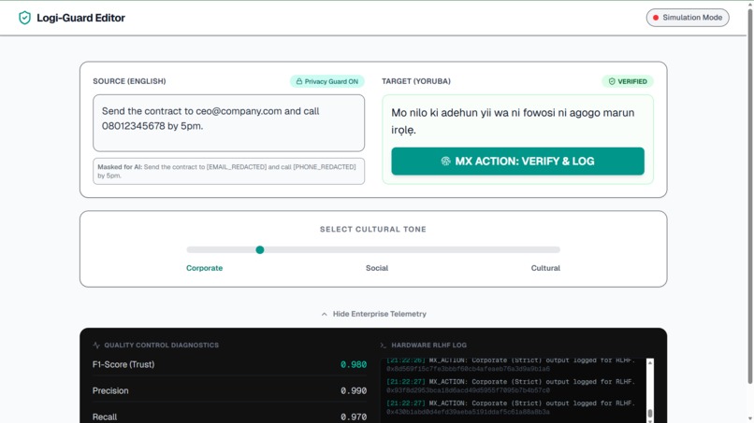Image resolution: width=754 pixels, height=423 pixels.
Task: Click the Recall value 0.970
Action: point(354,416)
